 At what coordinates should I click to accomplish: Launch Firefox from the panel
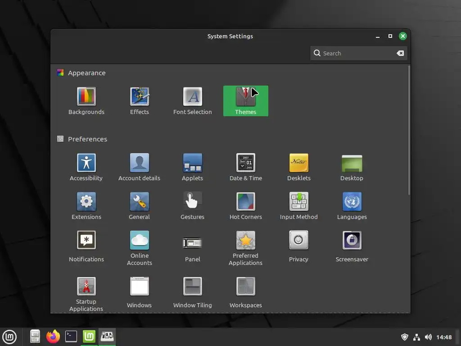53,336
